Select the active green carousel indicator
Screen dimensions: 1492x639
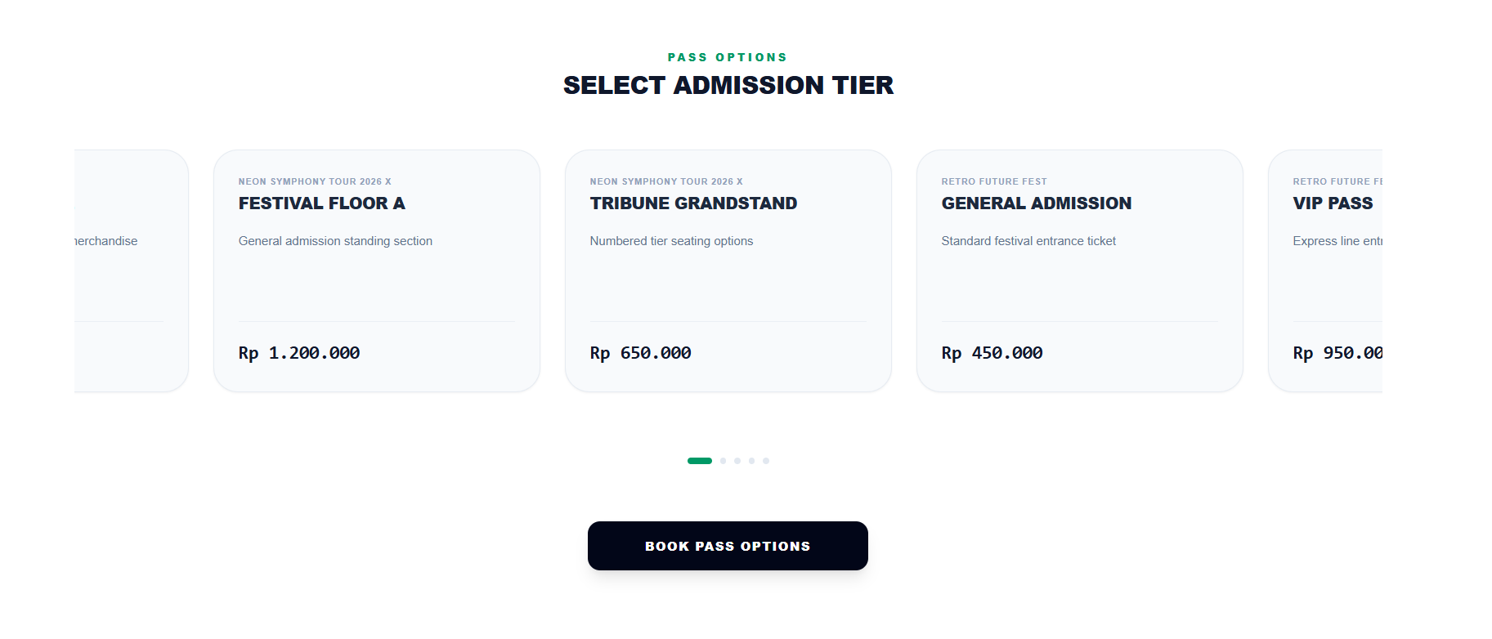click(700, 461)
